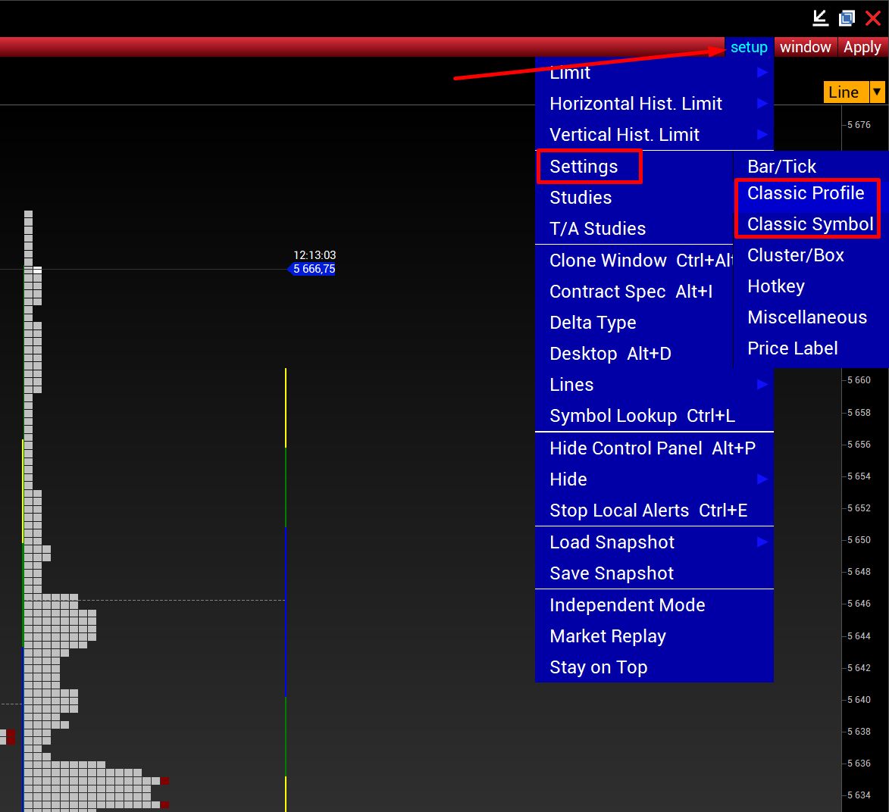Toggle Independent Mode

(627, 605)
